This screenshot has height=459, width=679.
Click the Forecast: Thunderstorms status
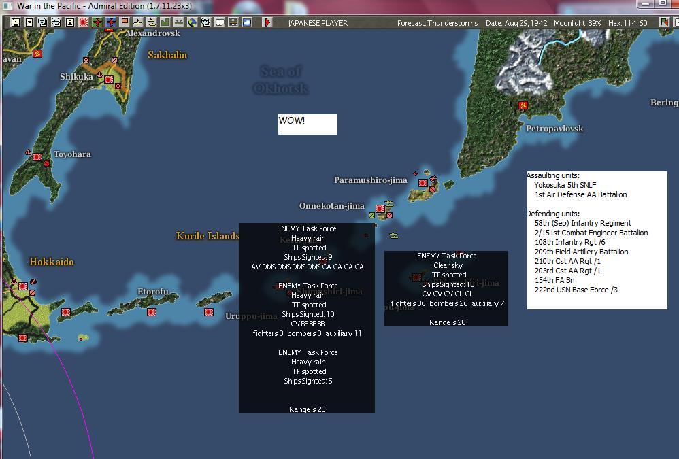point(437,23)
